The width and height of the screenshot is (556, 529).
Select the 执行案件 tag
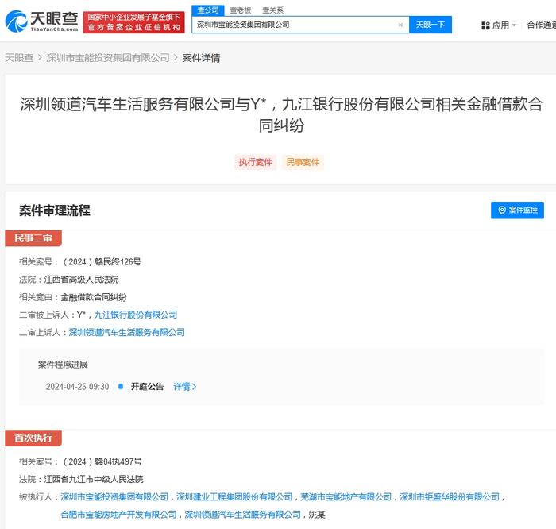click(x=255, y=162)
